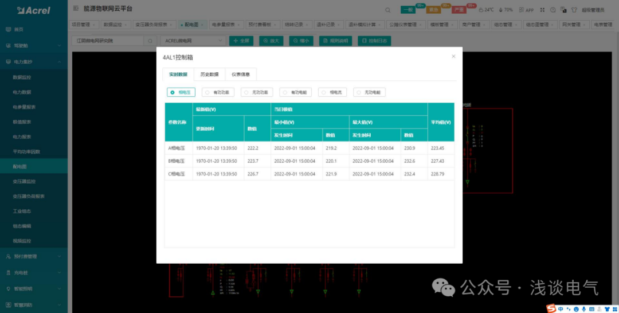Click the Sogou input method icon
This screenshot has height=313, width=619.
[x=552, y=308]
